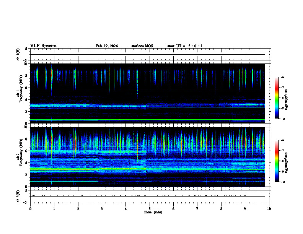The image size is (303, 234).
Task: Click the 'ch.3(V)' axis label
Action: point(18,196)
